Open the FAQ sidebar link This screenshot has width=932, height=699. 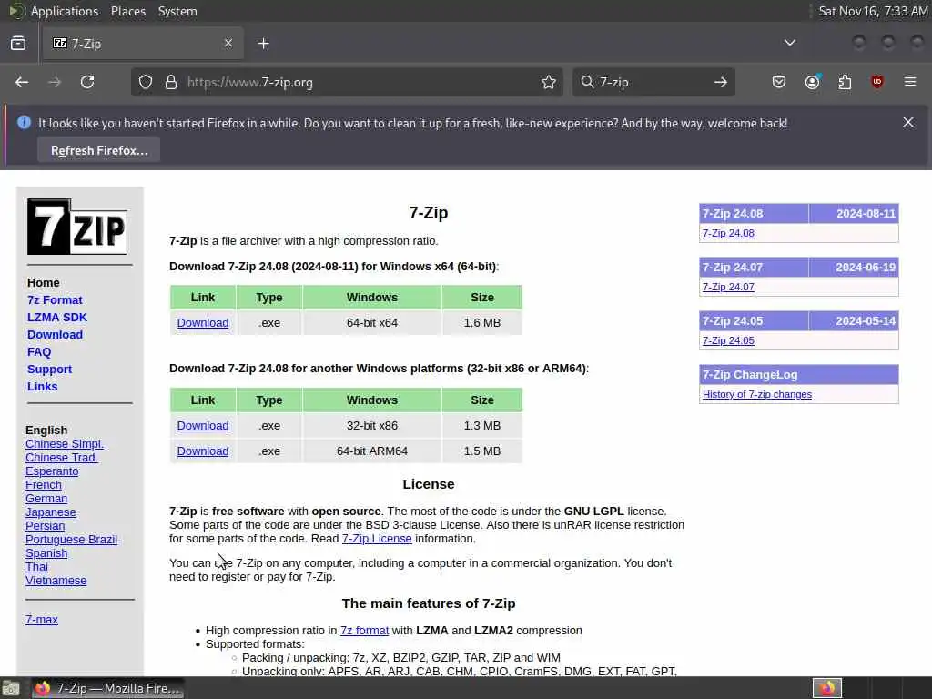(x=39, y=352)
